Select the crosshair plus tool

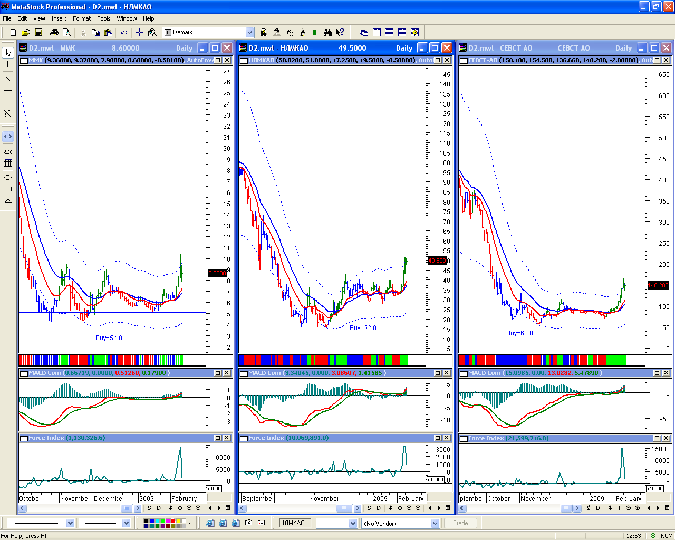(8, 64)
